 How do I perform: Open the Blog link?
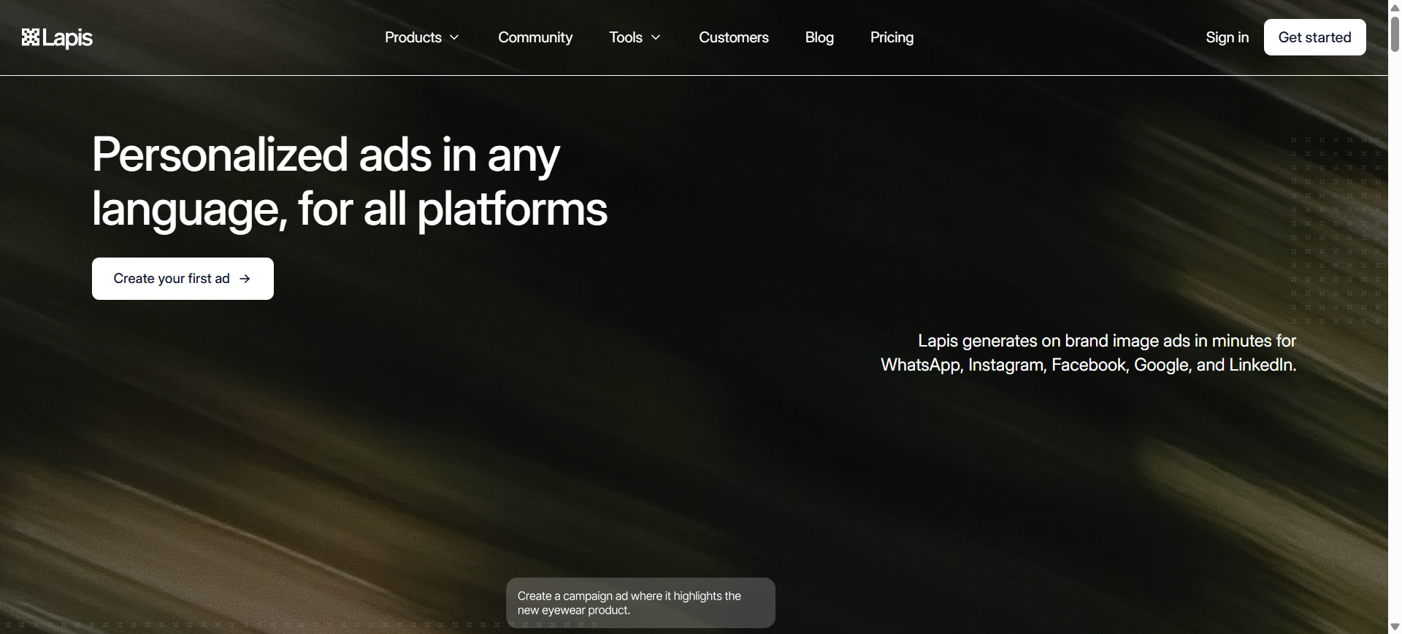[819, 37]
